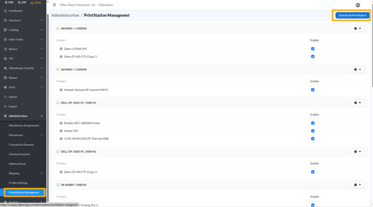Click the Catalog icon in sidebar
The height and width of the screenshot is (207, 373).
coord(5,30)
